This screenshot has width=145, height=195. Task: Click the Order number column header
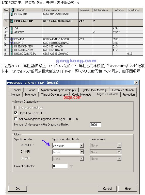pos(61,10)
